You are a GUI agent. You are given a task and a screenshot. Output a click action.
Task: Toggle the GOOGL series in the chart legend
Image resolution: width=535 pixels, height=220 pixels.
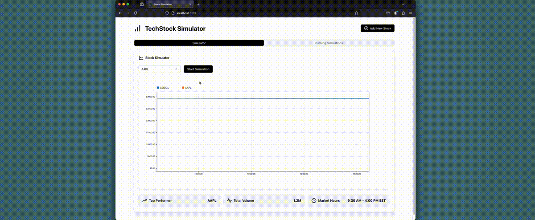coord(164,88)
